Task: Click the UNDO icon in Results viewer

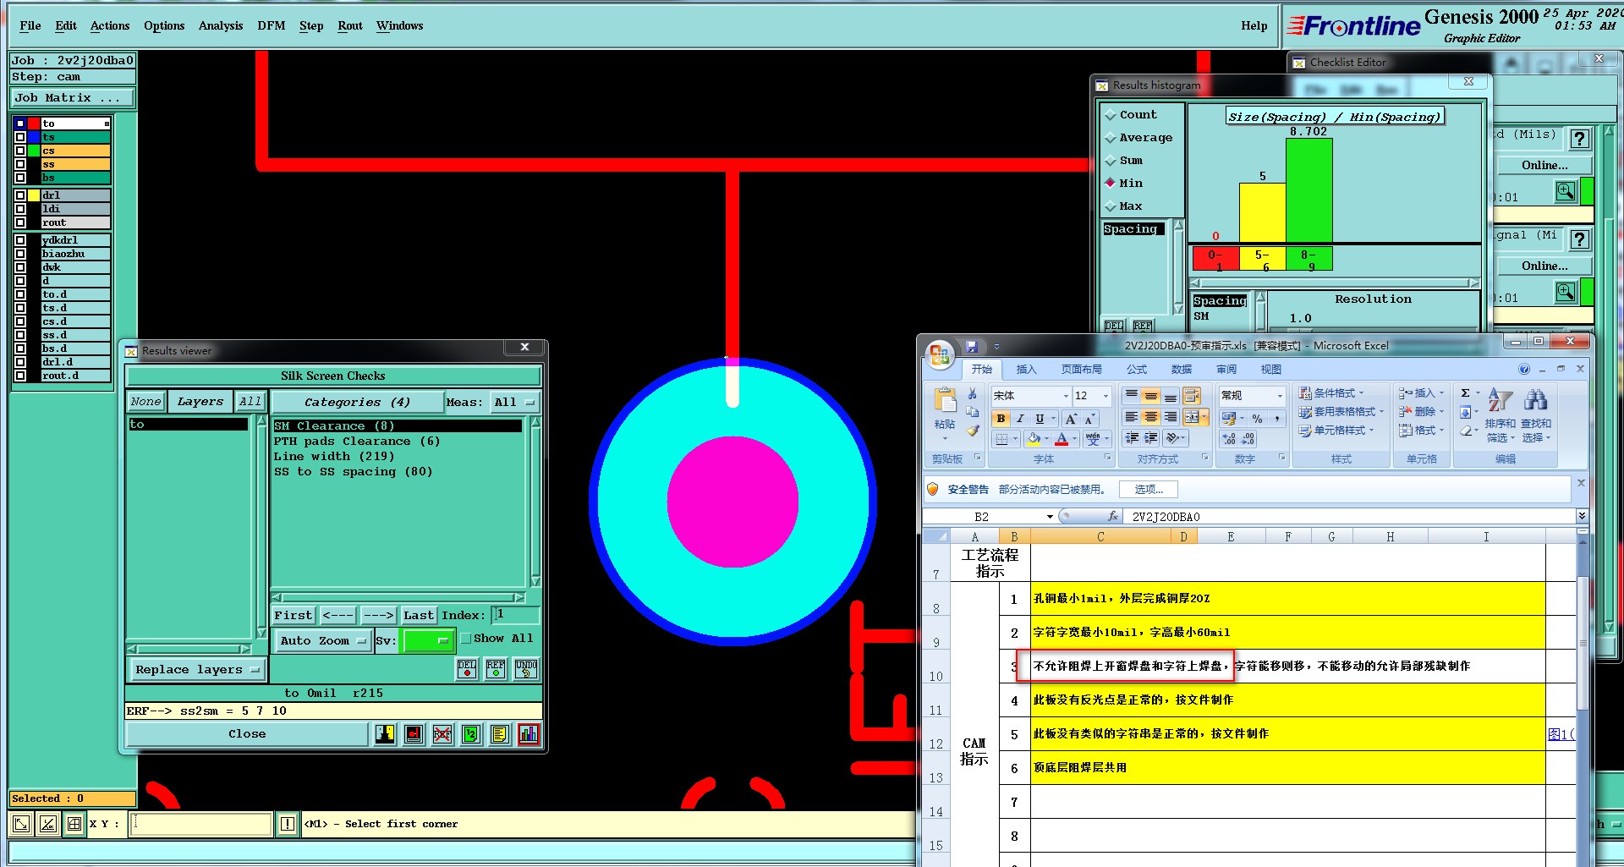Action: click(x=525, y=668)
